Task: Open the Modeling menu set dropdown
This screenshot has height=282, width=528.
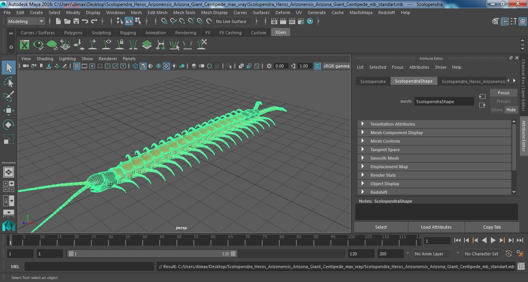Action: [26, 21]
